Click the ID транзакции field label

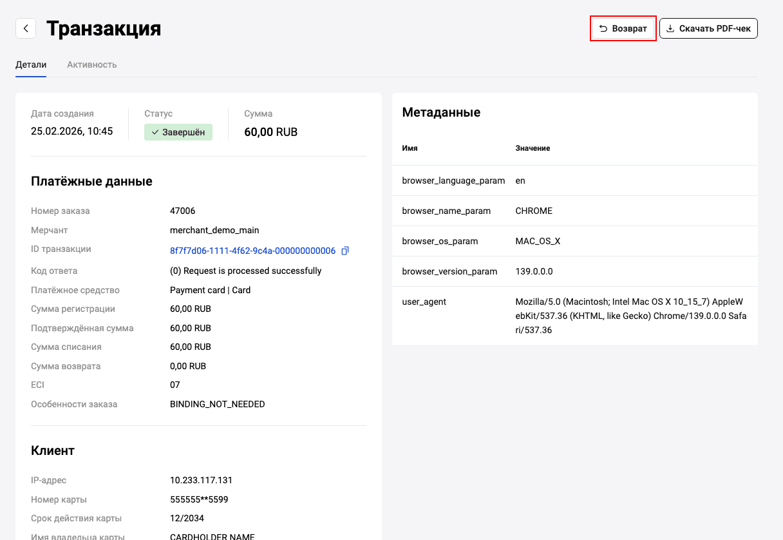tap(61, 249)
